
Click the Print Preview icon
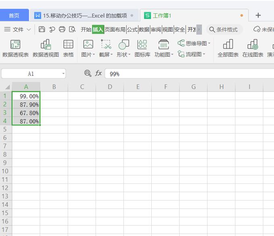[72, 29]
